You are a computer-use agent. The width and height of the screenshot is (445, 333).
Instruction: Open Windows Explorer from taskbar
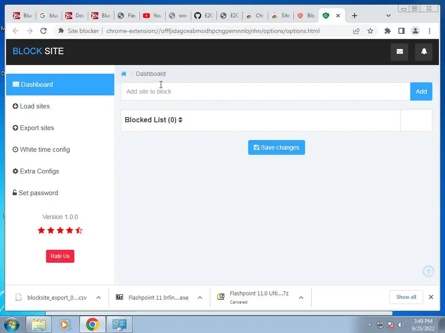(x=39, y=324)
